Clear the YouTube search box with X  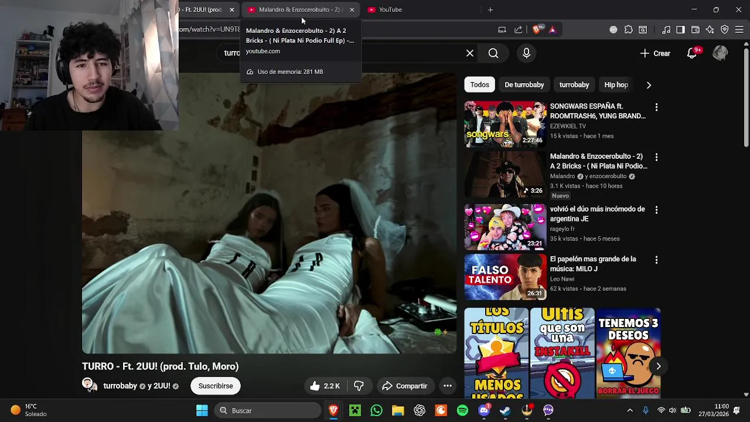tap(470, 53)
